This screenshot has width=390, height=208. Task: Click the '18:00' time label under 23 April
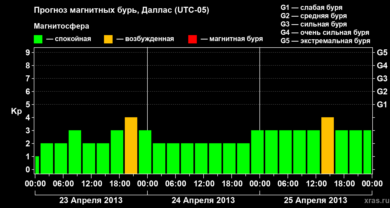click(119, 184)
